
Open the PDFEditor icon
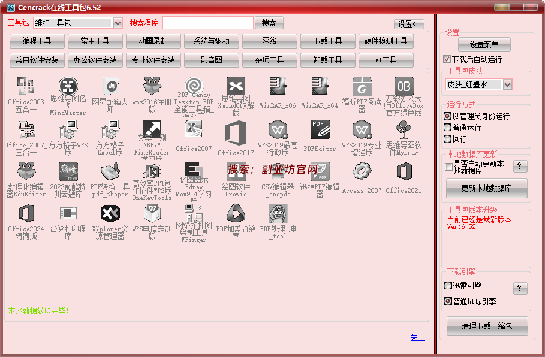[320, 129]
